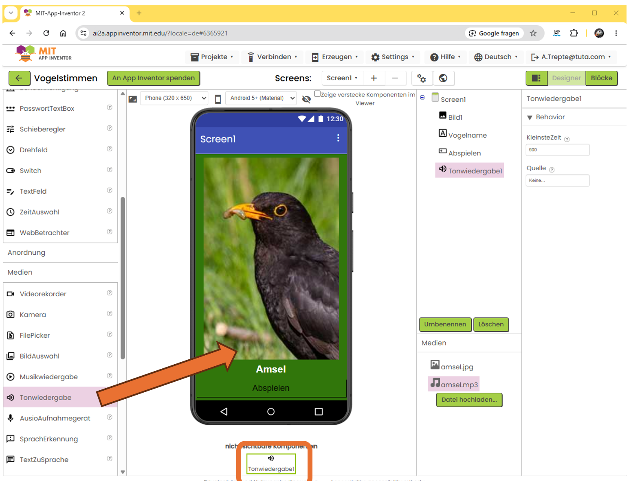
Task: Click the KleinsteZeit input field
Action: coord(557,150)
